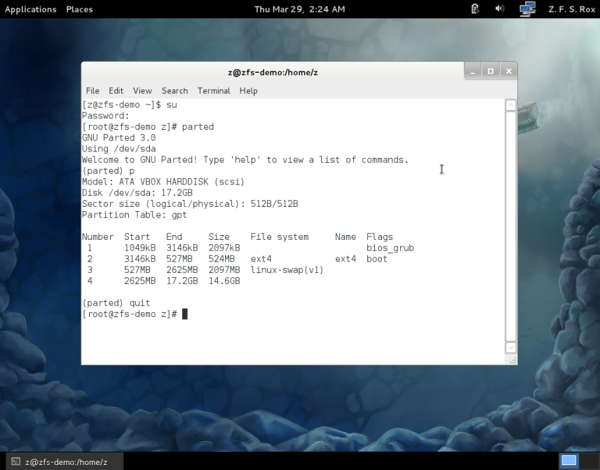Open the Places menu
Viewport: 600px width, 470px height.
pos(79,9)
